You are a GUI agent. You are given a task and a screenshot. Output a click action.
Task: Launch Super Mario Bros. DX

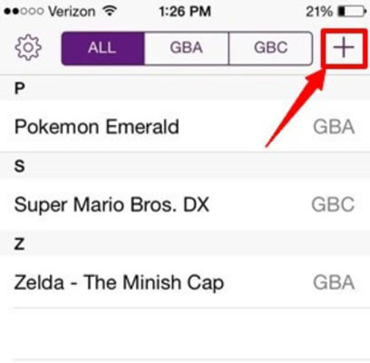[x=185, y=204]
